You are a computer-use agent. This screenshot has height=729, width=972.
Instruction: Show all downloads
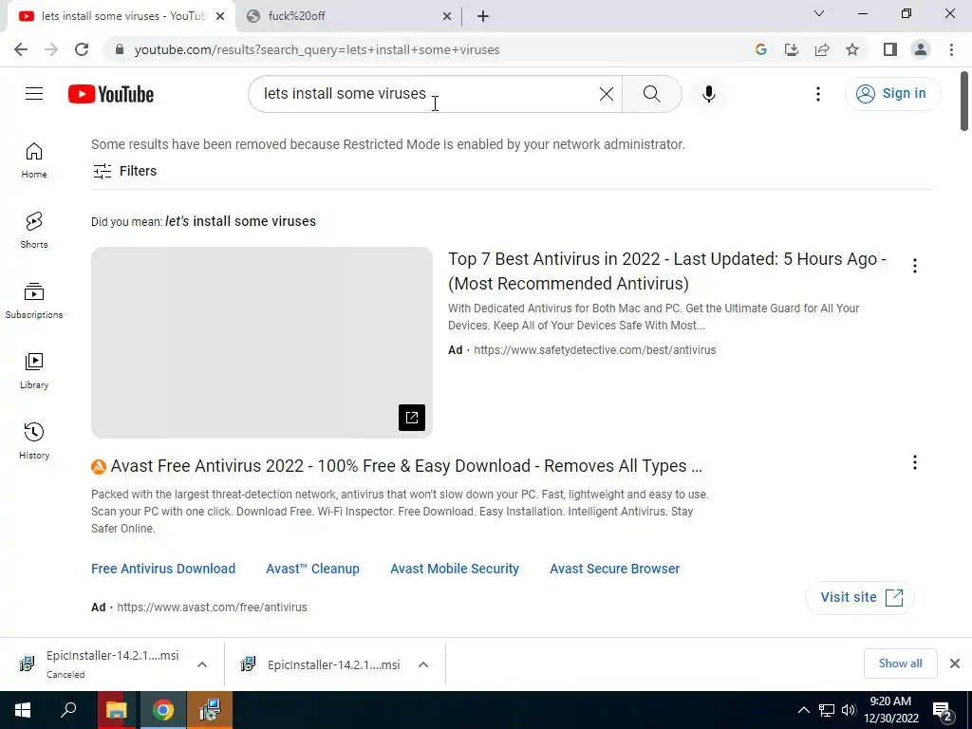coord(900,664)
